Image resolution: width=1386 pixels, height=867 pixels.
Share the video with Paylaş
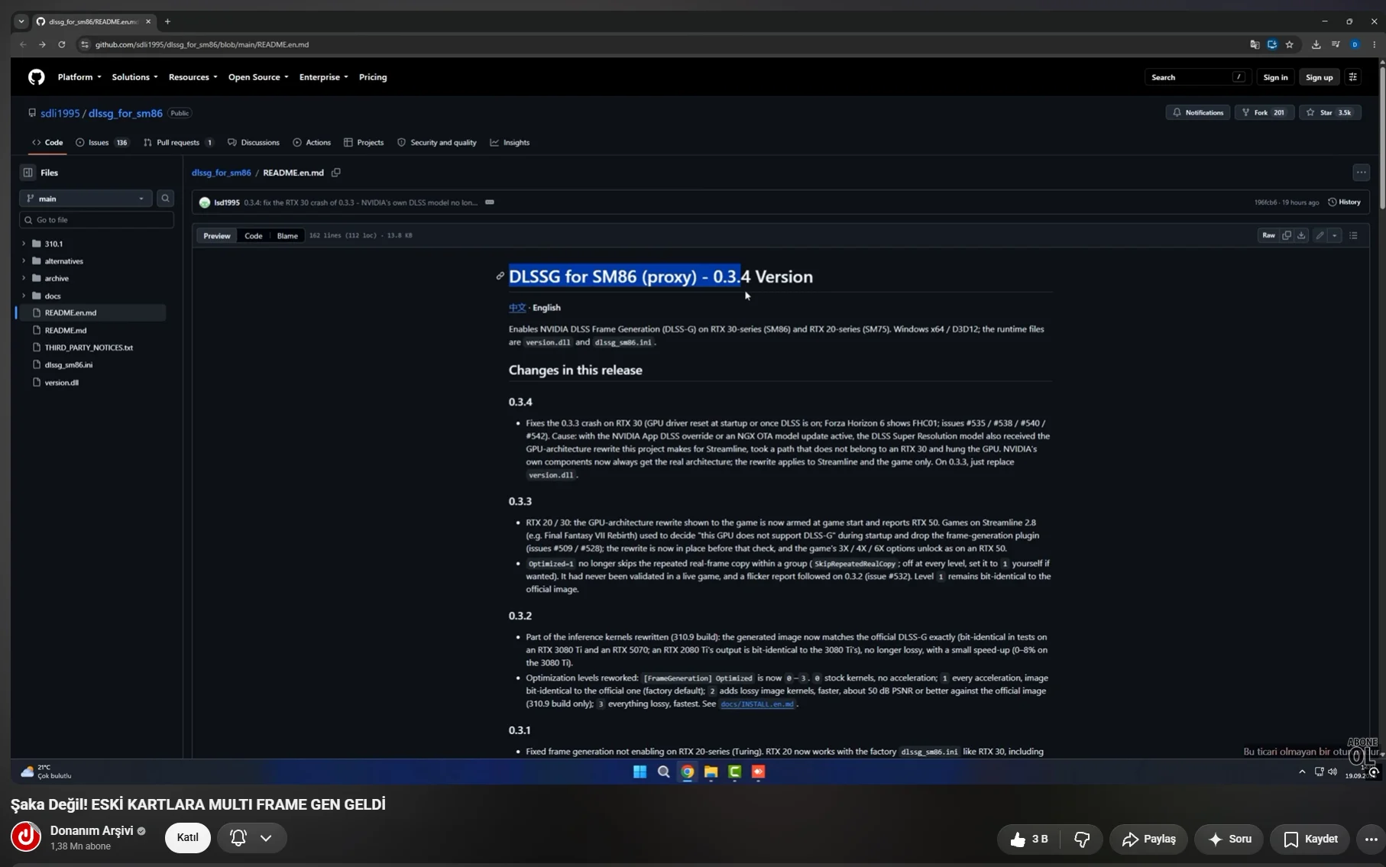(x=1148, y=839)
